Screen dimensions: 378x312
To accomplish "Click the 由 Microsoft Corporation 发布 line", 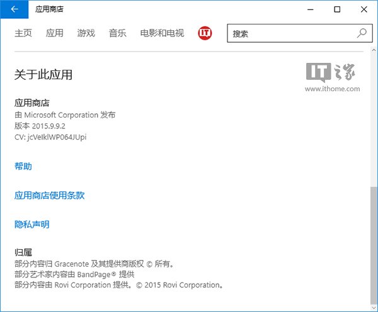I will tap(65, 115).
